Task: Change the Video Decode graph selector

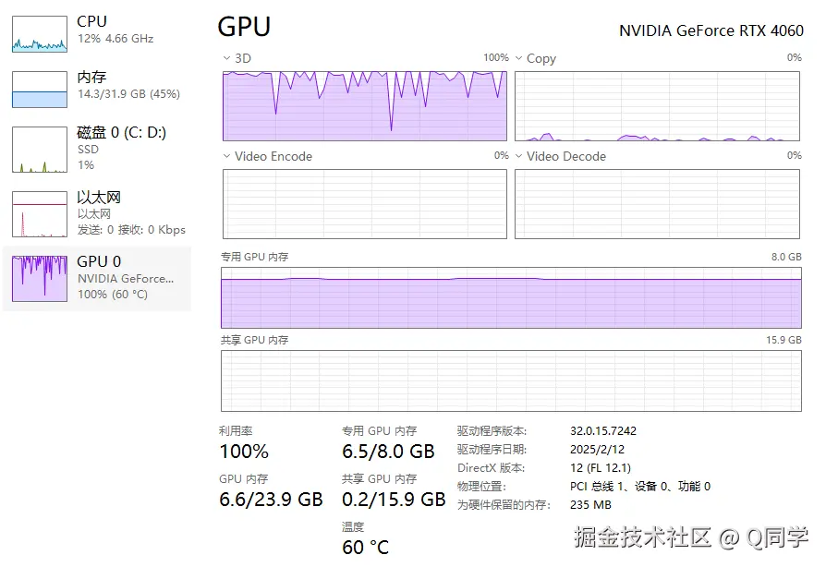Action: 519,156
